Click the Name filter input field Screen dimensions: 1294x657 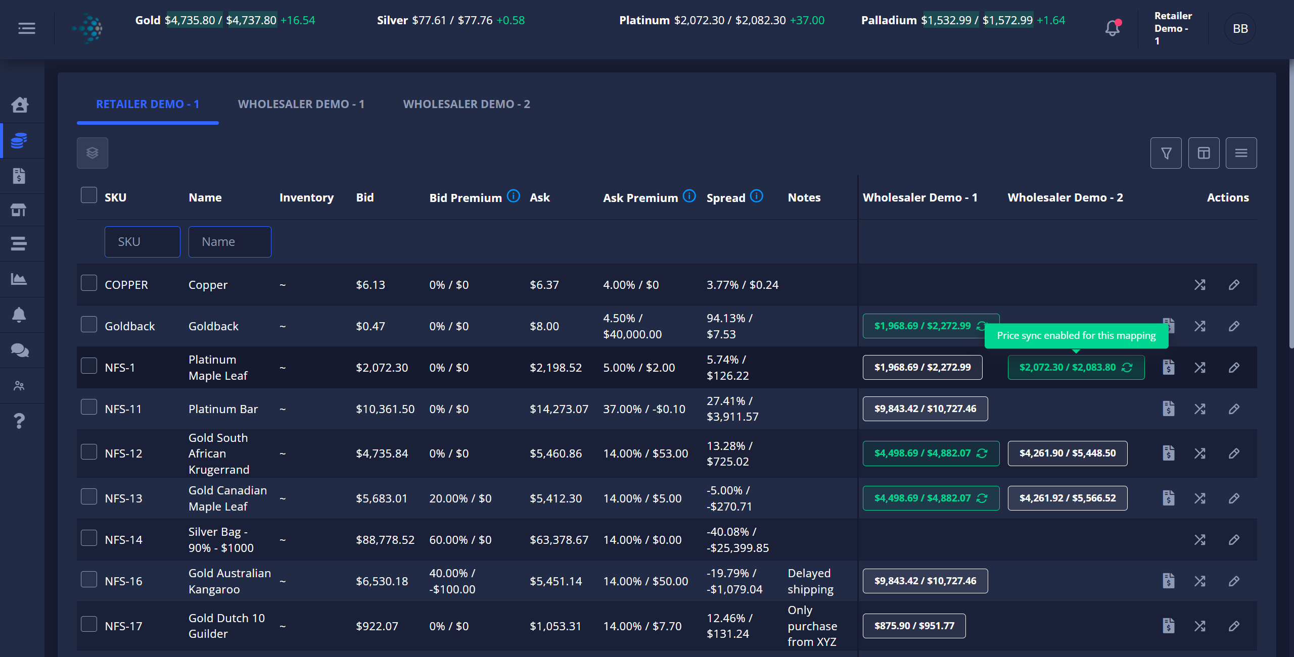(230, 242)
